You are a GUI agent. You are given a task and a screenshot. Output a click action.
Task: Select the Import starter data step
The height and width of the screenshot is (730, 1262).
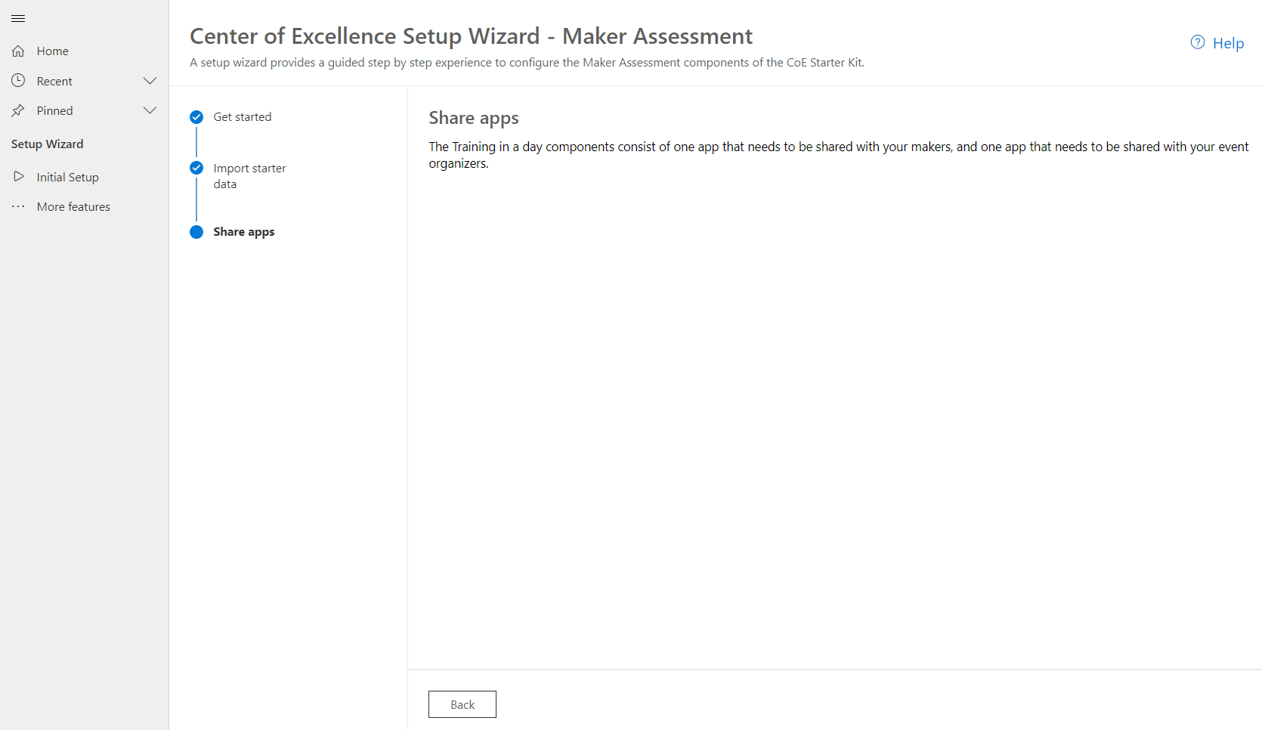[x=250, y=175]
